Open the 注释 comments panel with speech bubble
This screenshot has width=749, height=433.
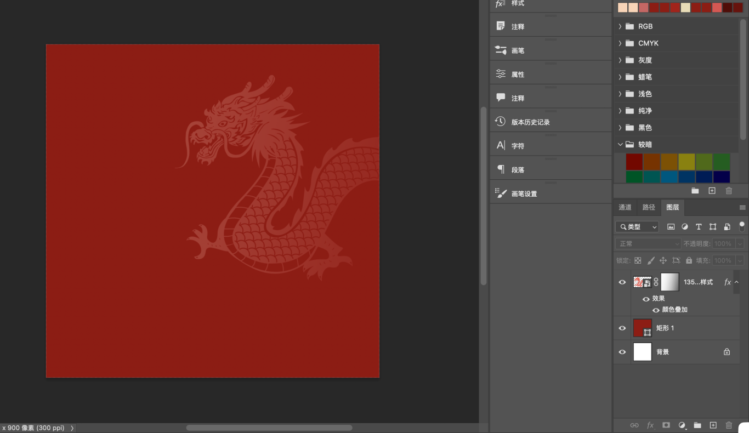(500, 98)
